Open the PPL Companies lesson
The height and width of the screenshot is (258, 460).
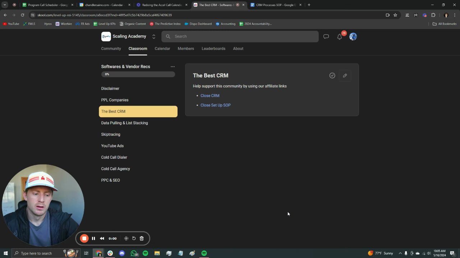coord(138,100)
